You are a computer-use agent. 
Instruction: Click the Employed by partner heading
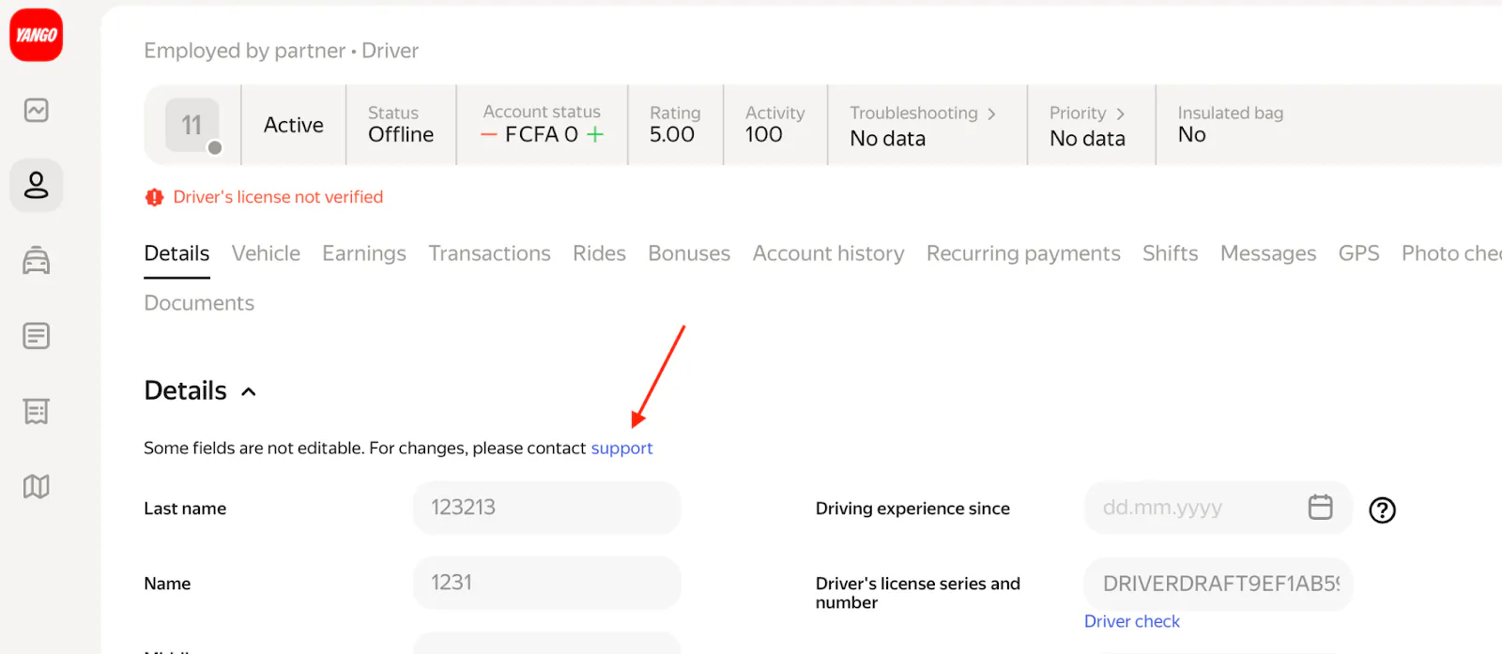282,51
